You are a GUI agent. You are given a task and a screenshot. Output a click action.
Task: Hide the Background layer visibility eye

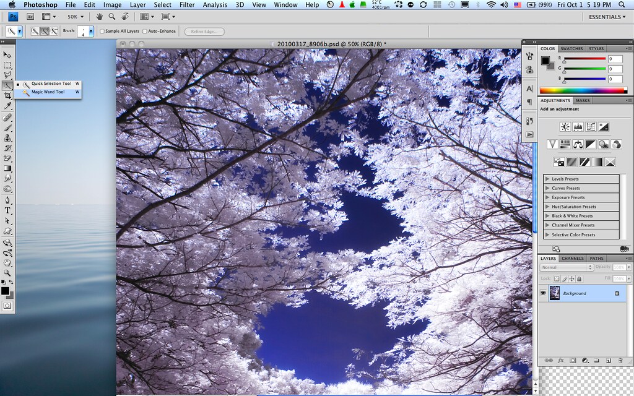pos(543,293)
